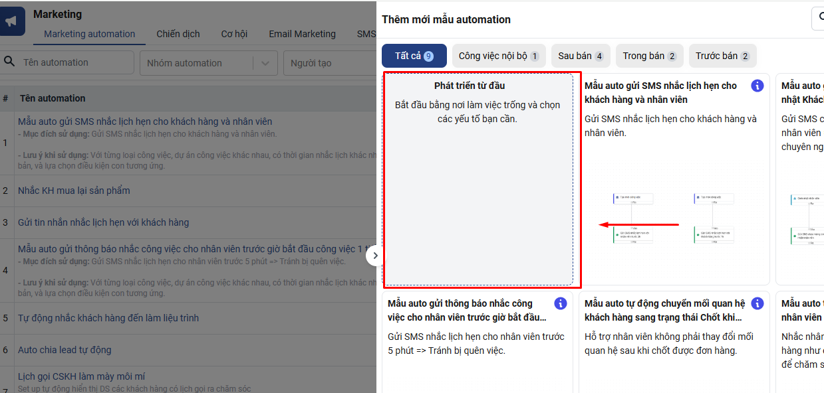Open the Nhóm automation dropdown
This screenshot has height=393, width=824.
265,63
